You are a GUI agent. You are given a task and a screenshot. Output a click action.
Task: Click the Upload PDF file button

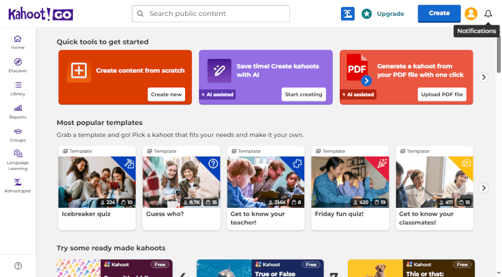tap(442, 94)
